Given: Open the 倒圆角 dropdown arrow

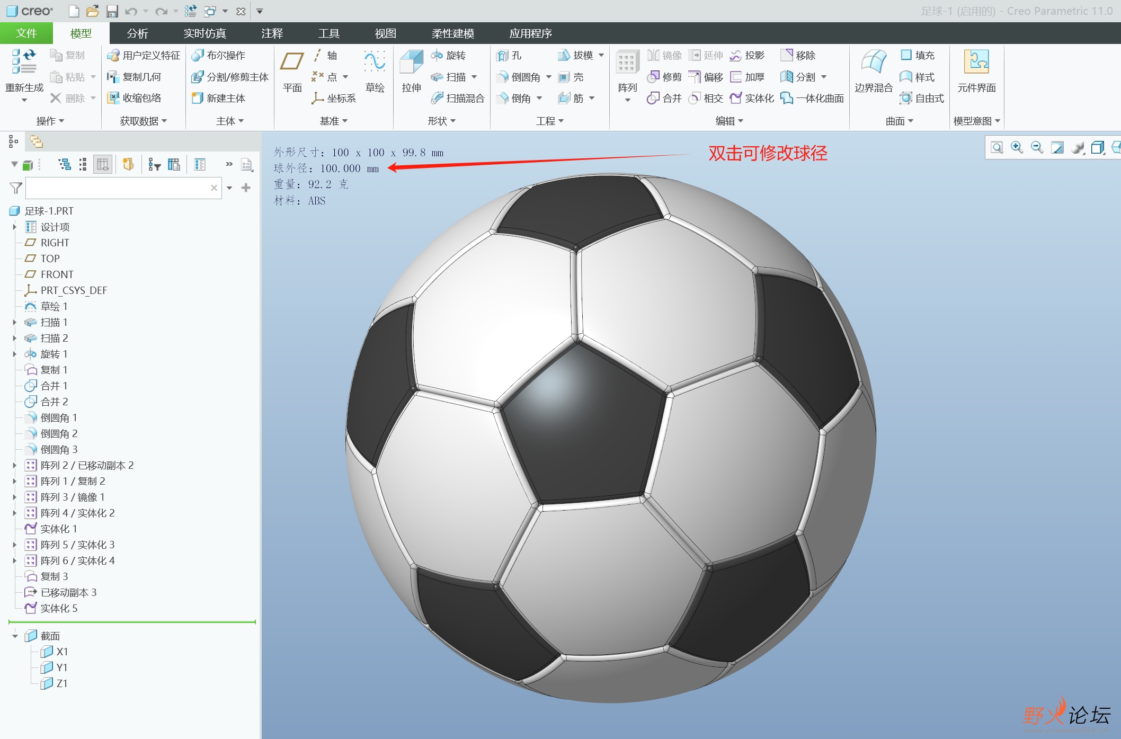Looking at the screenshot, I should [x=549, y=77].
